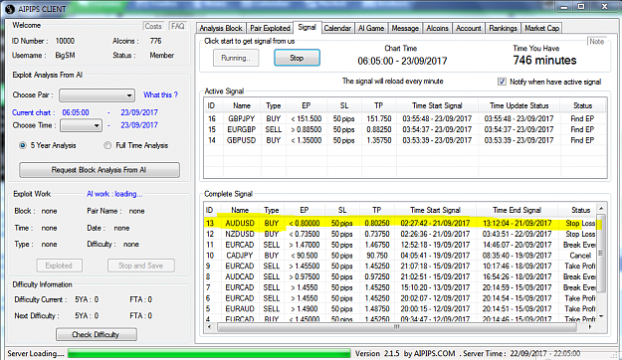The image size is (622, 360).
Task: Click Chart Time value 06:05:00 - 23/09/2017
Action: pos(402,61)
